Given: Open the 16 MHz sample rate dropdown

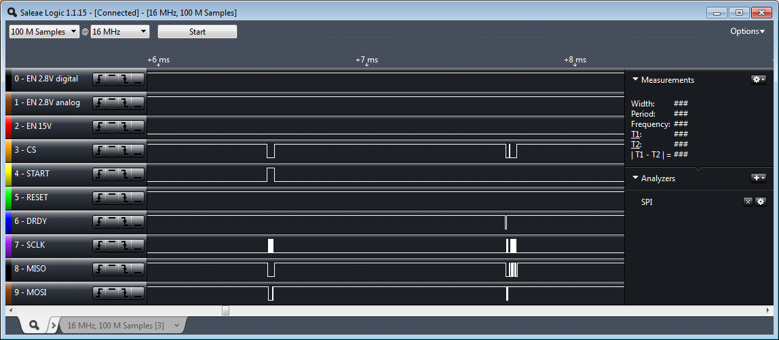Looking at the screenshot, I should pos(120,32).
